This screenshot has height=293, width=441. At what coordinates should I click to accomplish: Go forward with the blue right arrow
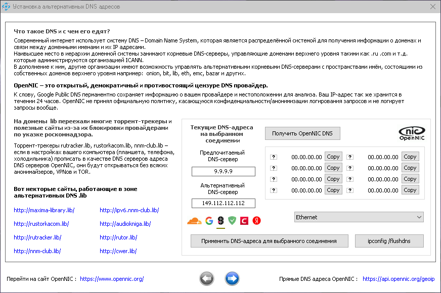point(232,278)
